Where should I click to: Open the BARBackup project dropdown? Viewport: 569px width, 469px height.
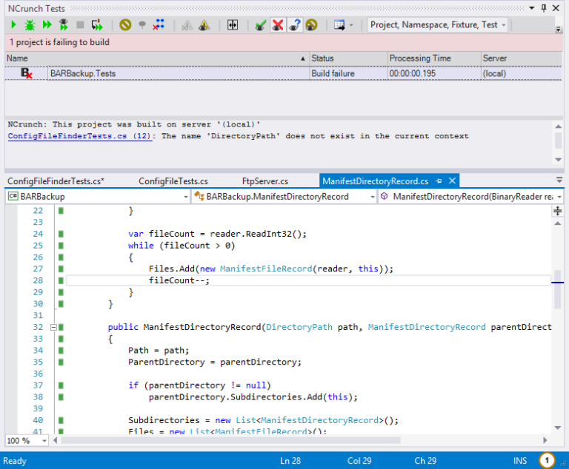[x=97, y=197]
